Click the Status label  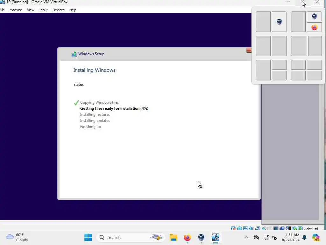79,84
